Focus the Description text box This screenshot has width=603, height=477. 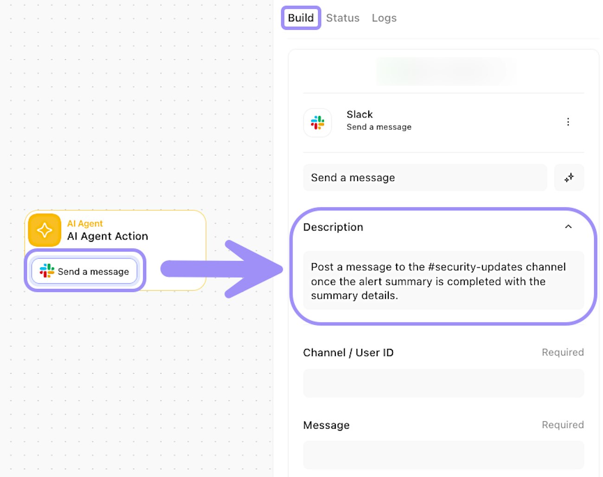click(x=443, y=281)
